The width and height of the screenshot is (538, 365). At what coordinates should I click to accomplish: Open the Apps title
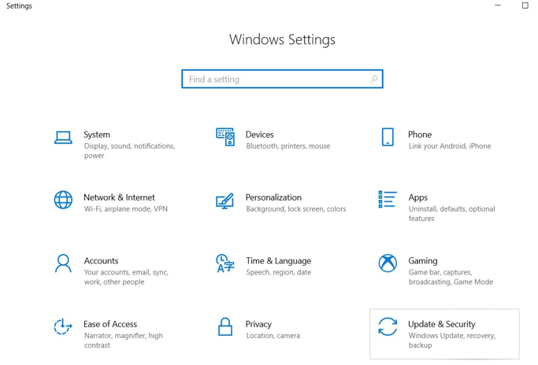pos(418,197)
